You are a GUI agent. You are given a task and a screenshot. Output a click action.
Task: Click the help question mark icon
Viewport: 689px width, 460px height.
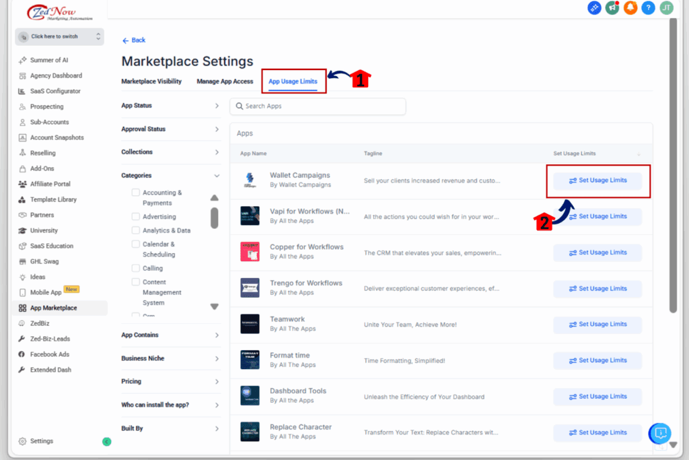point(648,7)
